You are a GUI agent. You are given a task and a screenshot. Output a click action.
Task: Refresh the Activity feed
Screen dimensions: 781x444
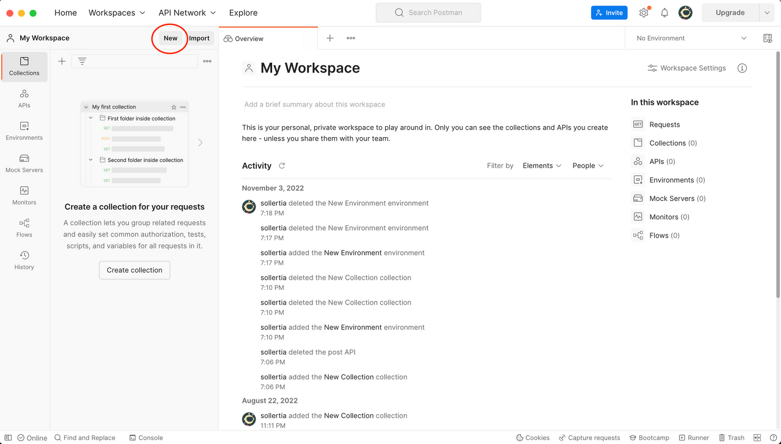coord(282,166)
